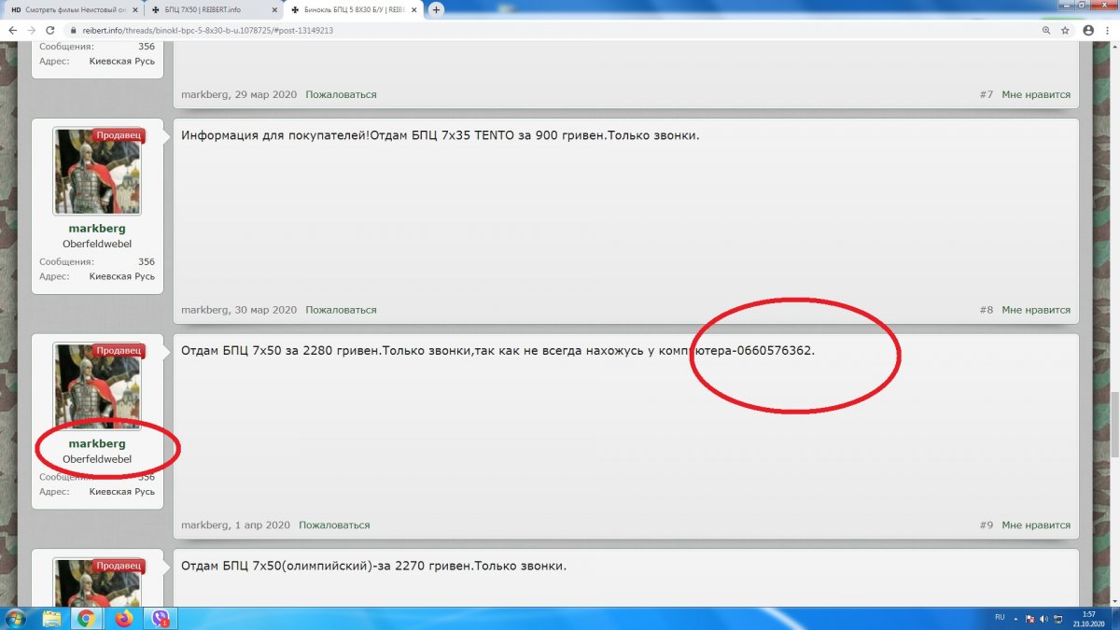Show hidden tray icons arrow
Screen dimensions: 1120x630
[1015, 618]
